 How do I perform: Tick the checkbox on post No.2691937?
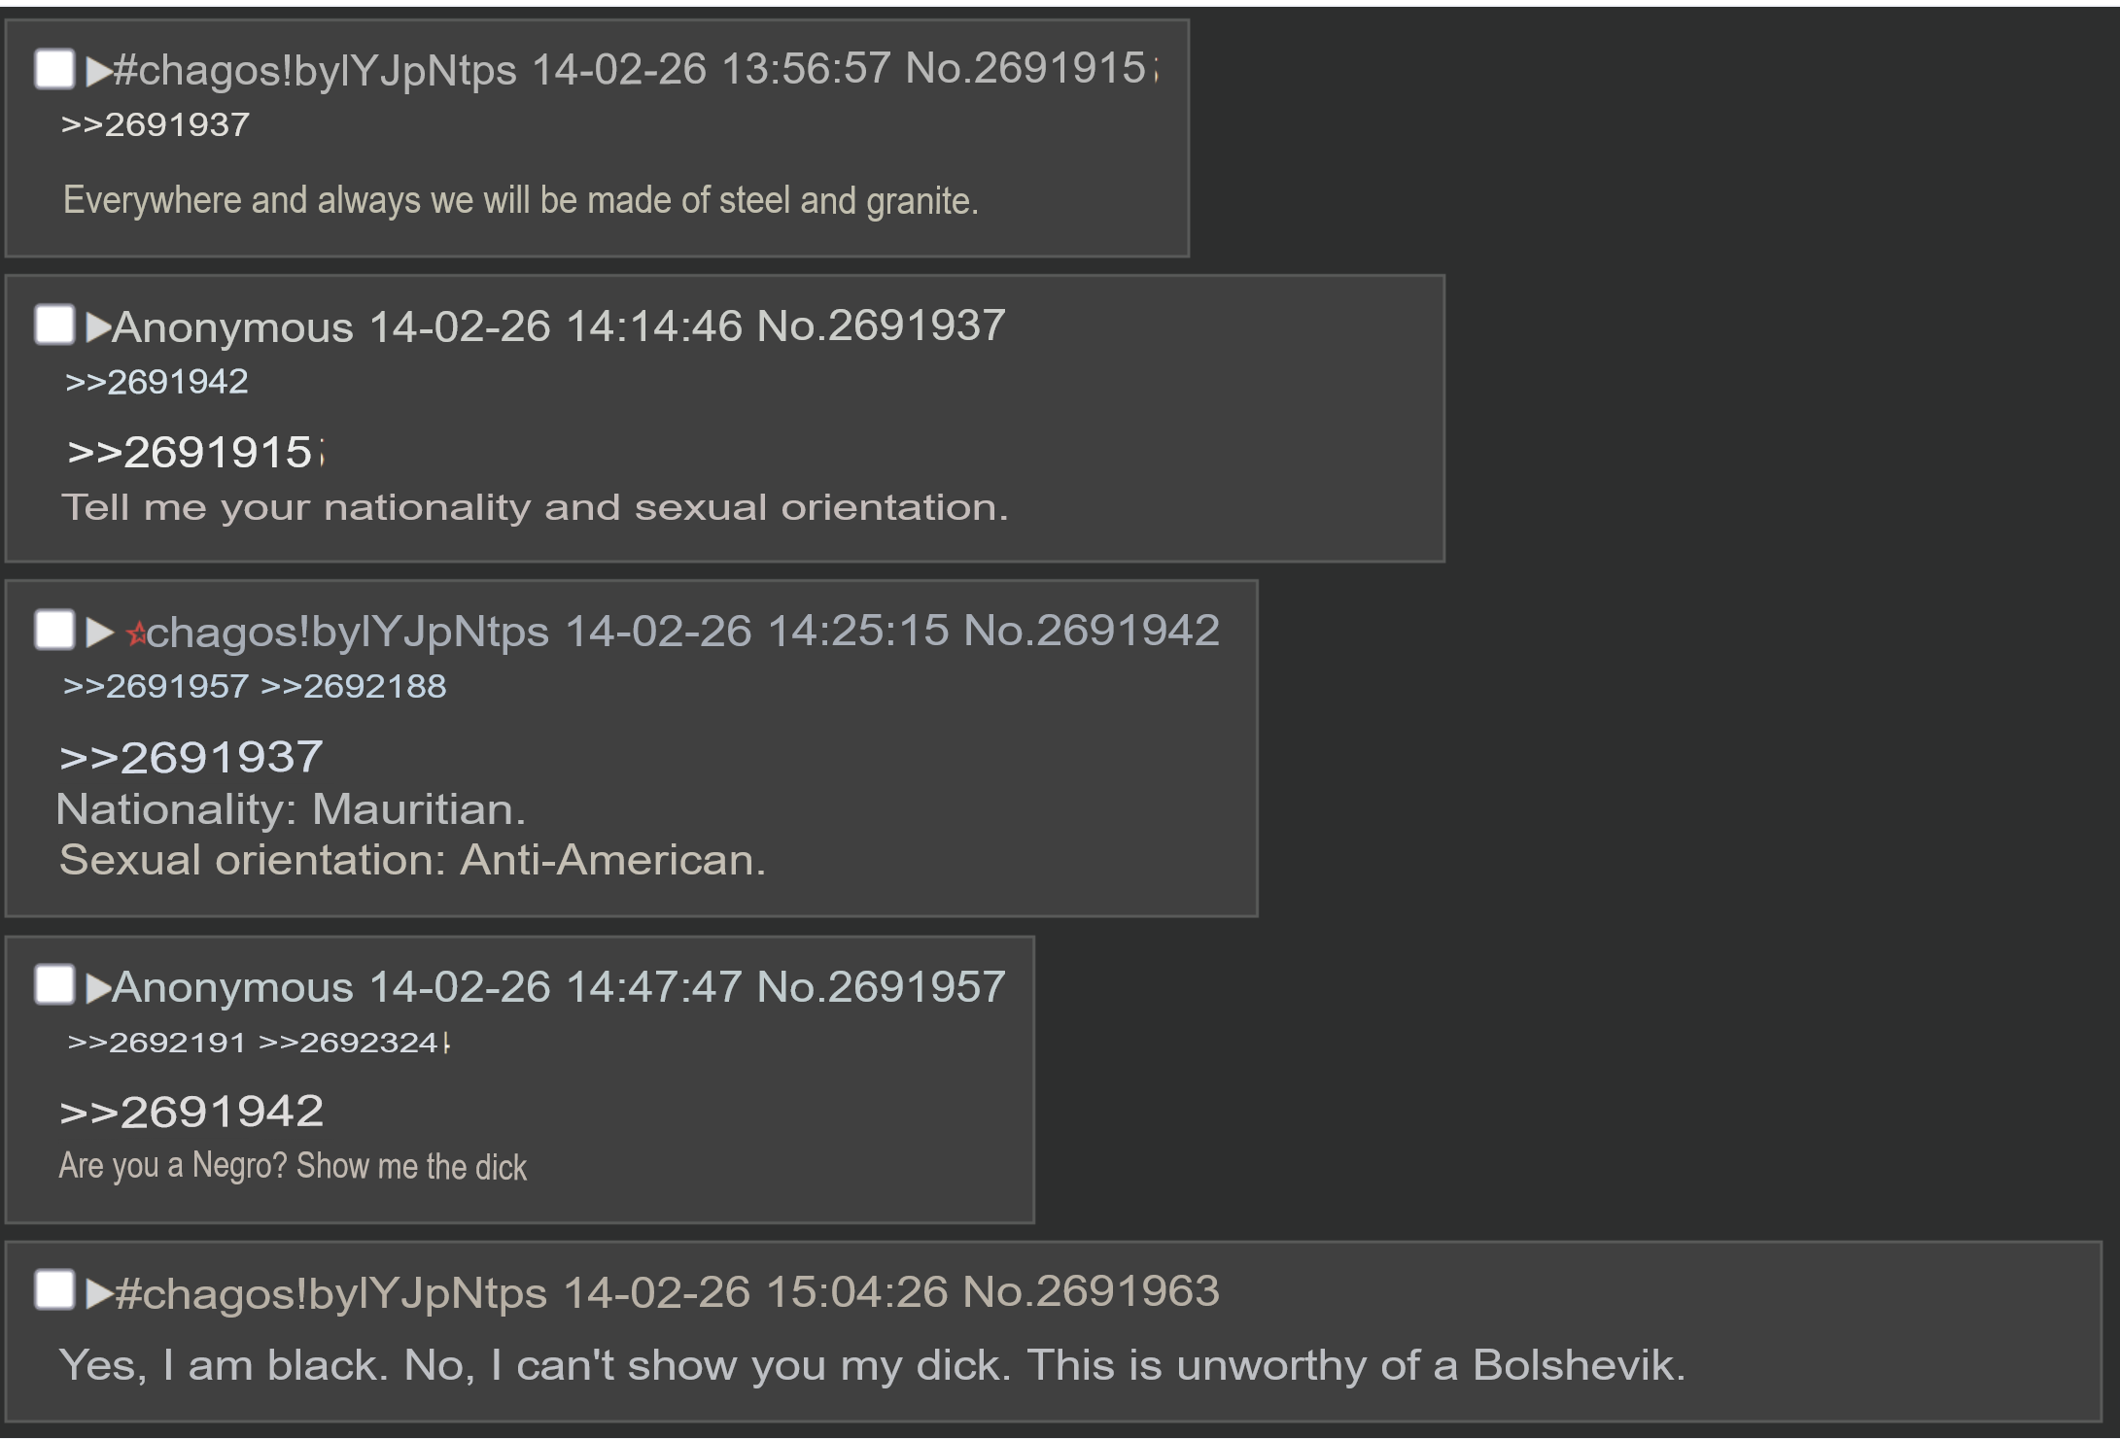tap(54, 325)
